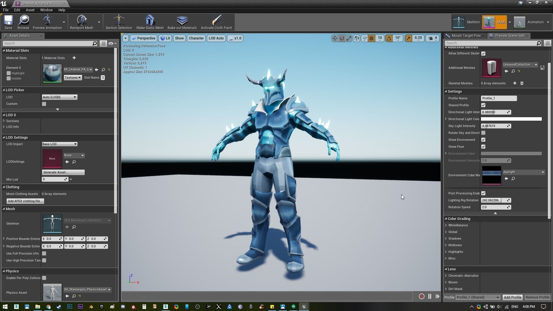Step forward in preview playback

coord(438,296)
